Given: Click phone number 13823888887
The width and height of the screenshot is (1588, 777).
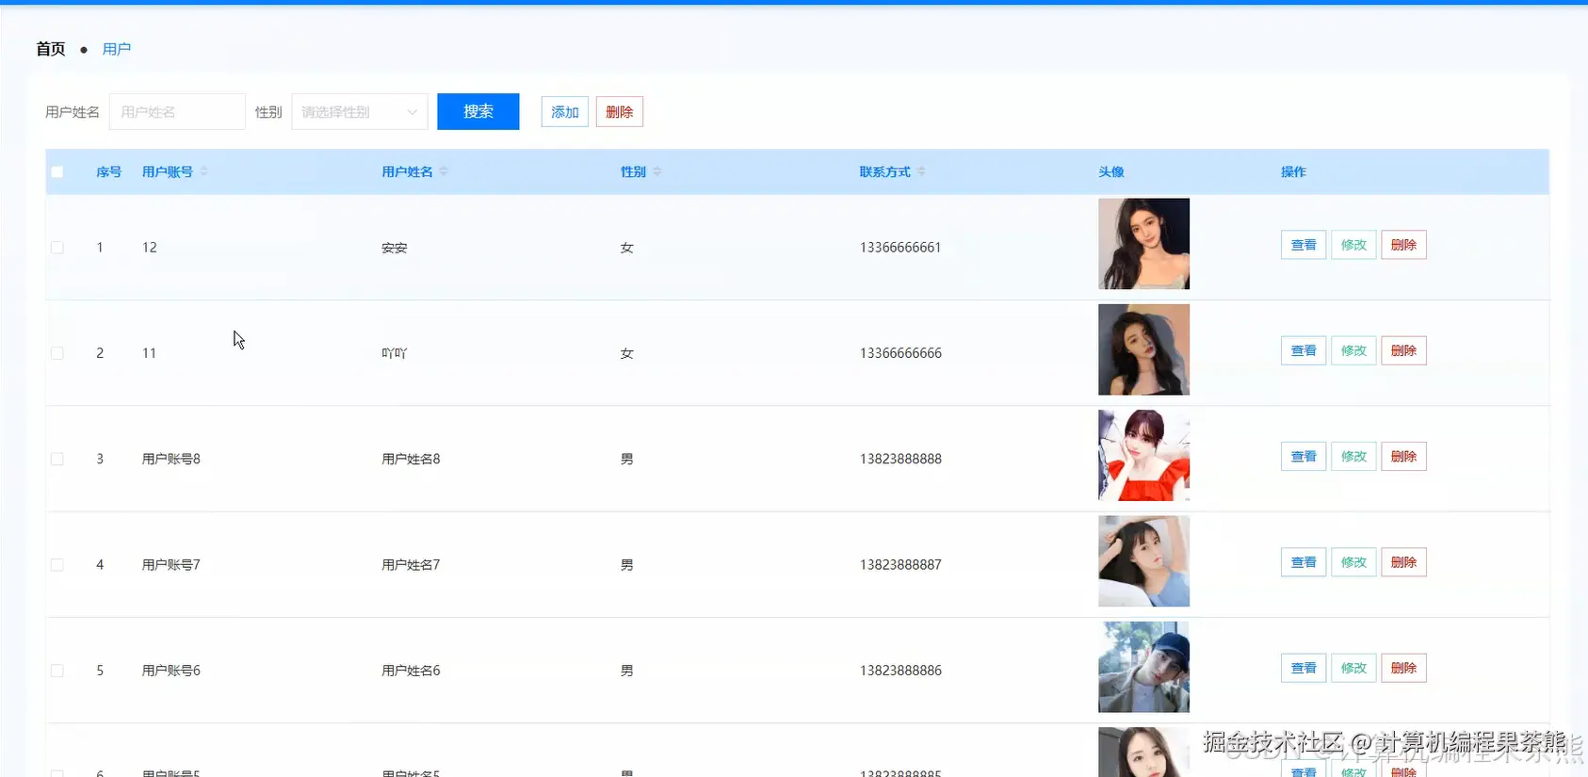Looking at the screenshot, I should pyautogui.click(x=900, y=565).
